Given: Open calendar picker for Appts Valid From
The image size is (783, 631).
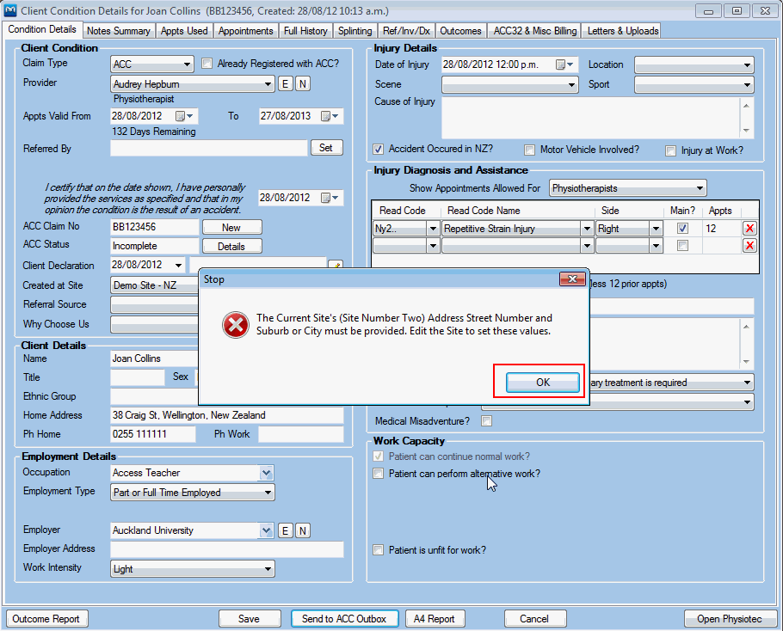Looking at the screenshot, I should pos(185,116).
